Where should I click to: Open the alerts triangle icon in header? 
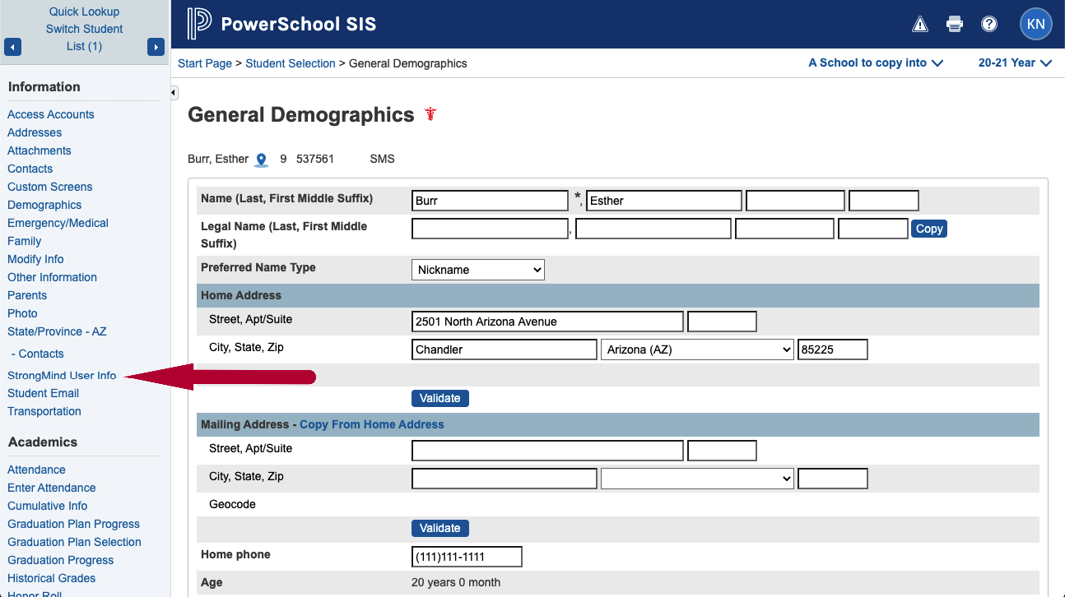pos(920,24)
